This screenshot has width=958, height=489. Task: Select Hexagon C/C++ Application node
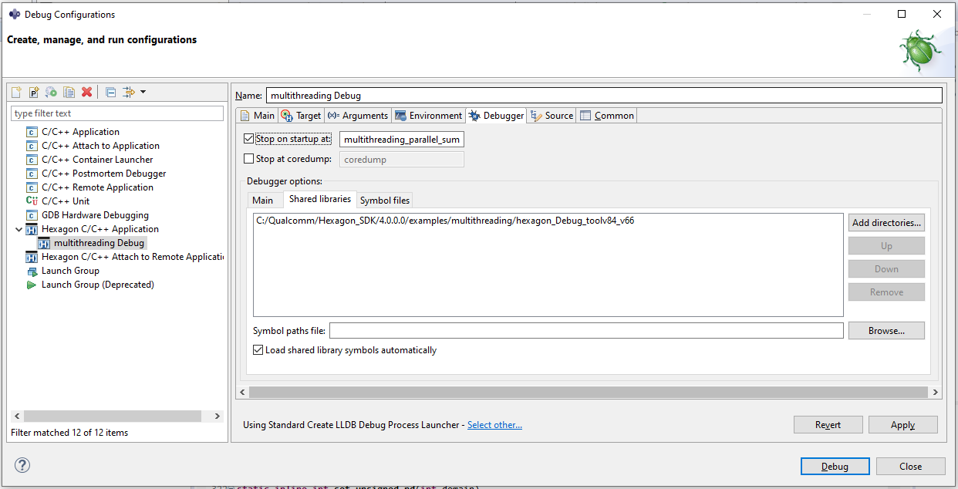(100, 229)
